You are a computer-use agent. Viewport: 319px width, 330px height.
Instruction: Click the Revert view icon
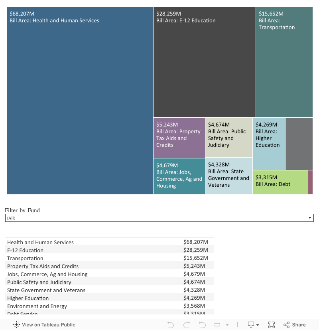[202, 325]
